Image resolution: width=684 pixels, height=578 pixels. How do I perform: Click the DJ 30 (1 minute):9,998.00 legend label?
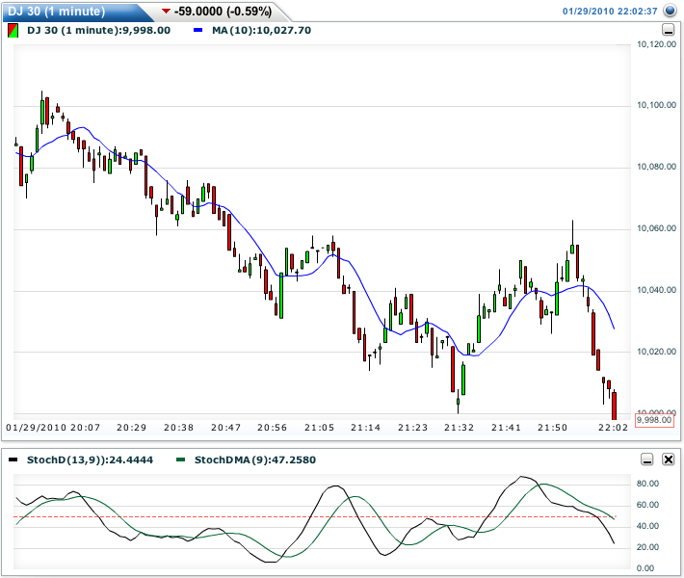click(98, 30)
